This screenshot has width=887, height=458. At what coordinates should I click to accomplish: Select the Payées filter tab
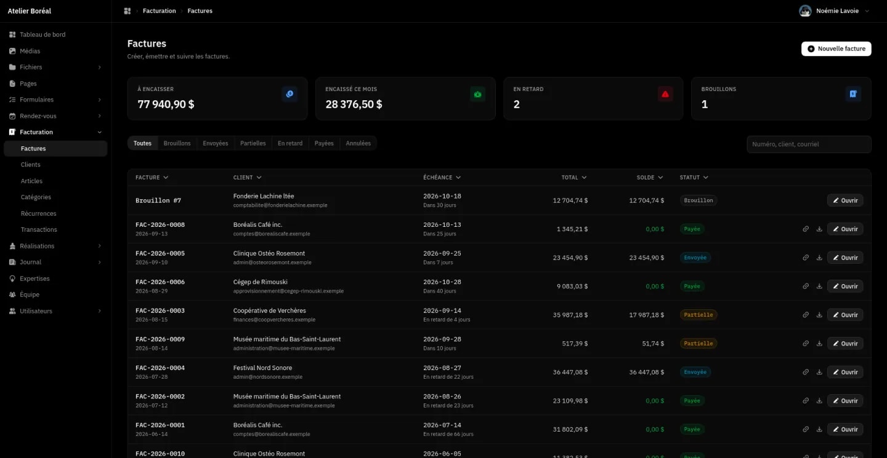[x=324, y=143]
